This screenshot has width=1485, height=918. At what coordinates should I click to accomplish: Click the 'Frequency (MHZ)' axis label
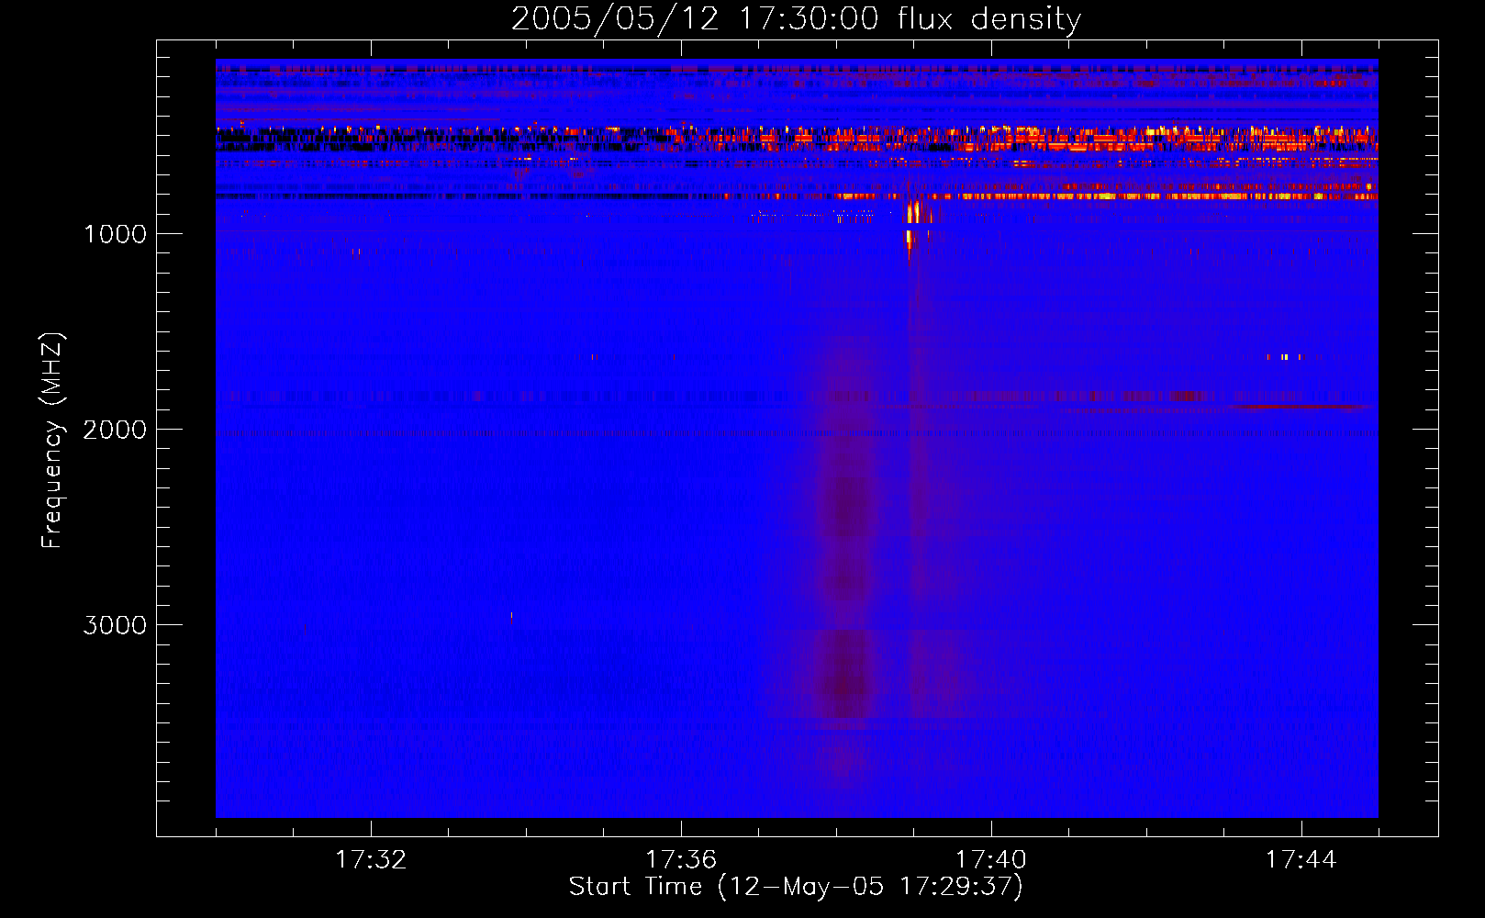click(52, 441)
